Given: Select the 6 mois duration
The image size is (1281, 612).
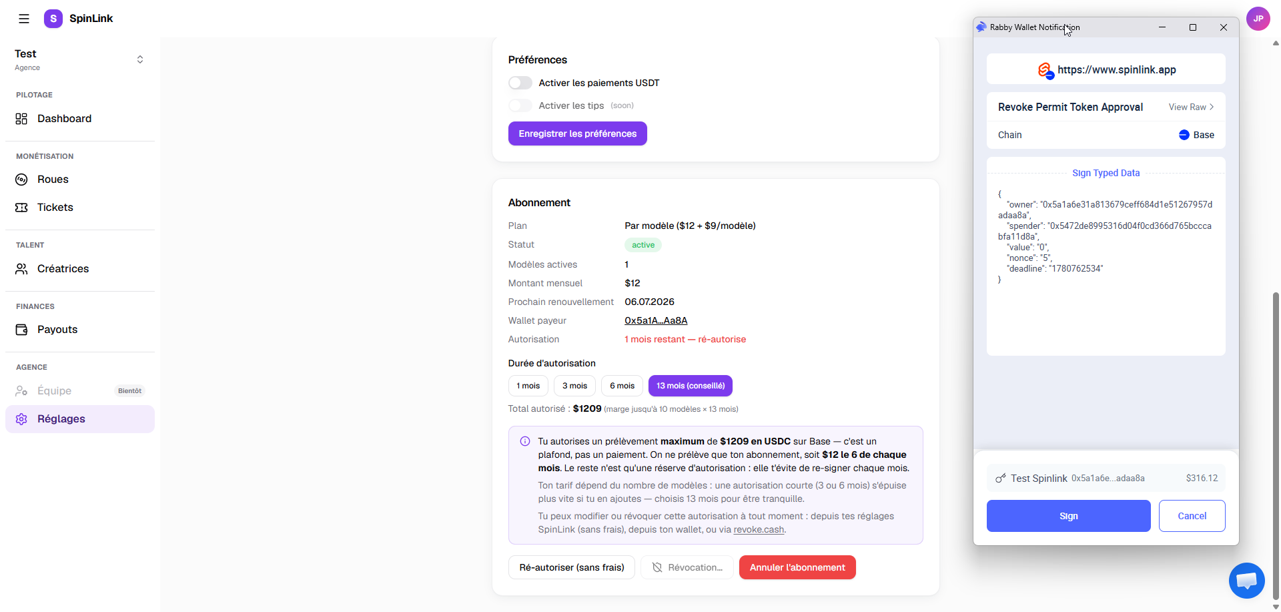Looking at the screenshot, I should (622, 386).
